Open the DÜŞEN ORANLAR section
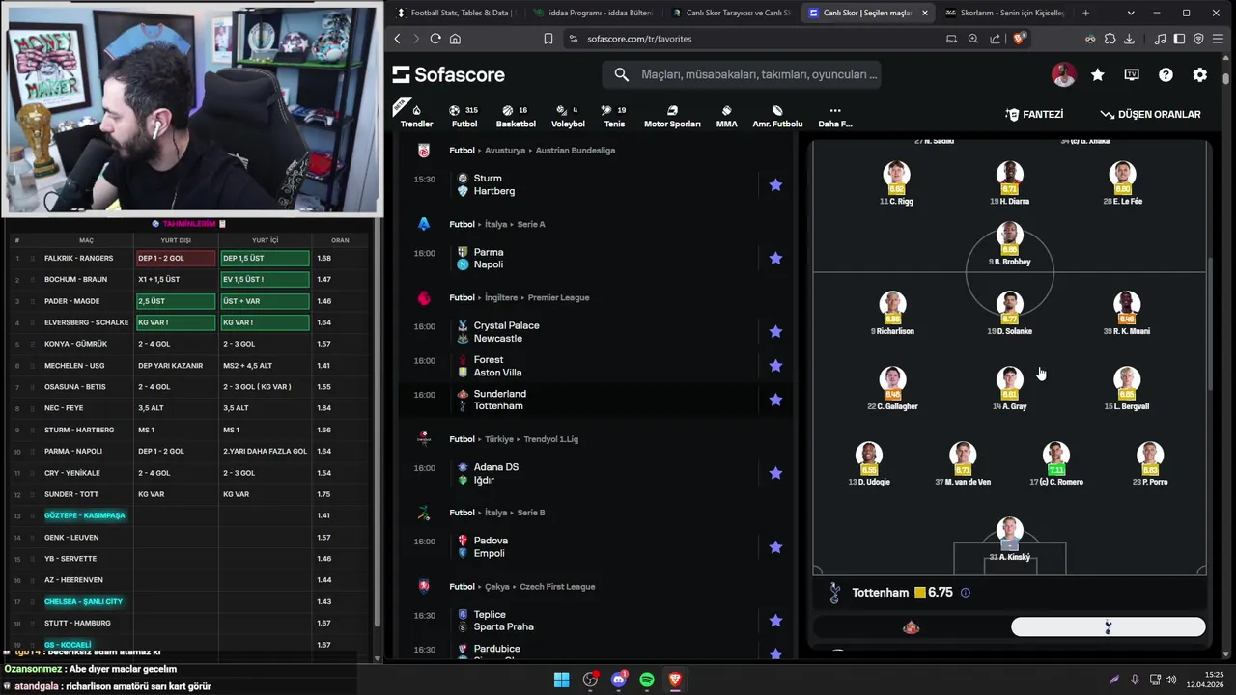1236x695 pixels. coord(1150,114)
